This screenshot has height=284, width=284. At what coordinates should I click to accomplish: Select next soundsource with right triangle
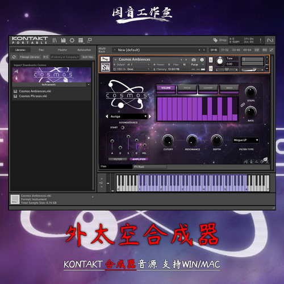point(150,116)
